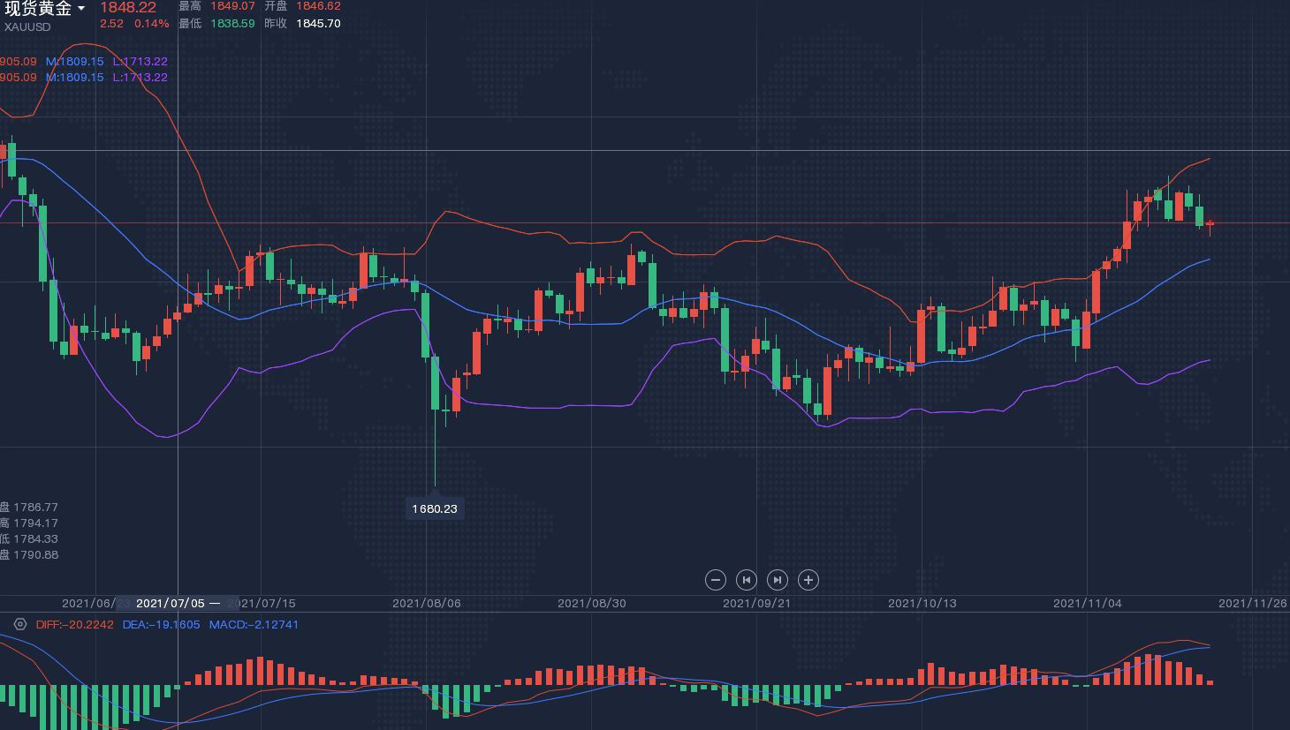Click the 2021/11/04 date on time axis

click(1088, 603)
